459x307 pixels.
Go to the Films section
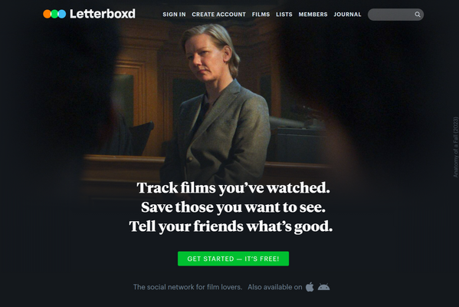(261, 15)
